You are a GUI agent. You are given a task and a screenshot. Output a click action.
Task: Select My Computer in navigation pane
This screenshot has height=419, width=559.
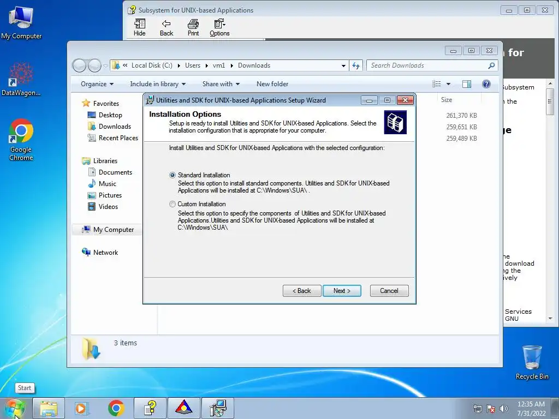point(114,230)
